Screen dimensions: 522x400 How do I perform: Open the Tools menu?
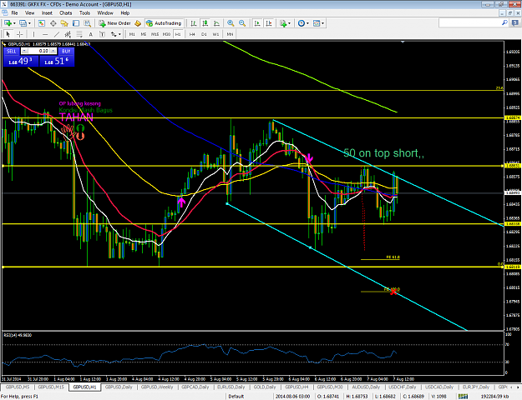84,13
